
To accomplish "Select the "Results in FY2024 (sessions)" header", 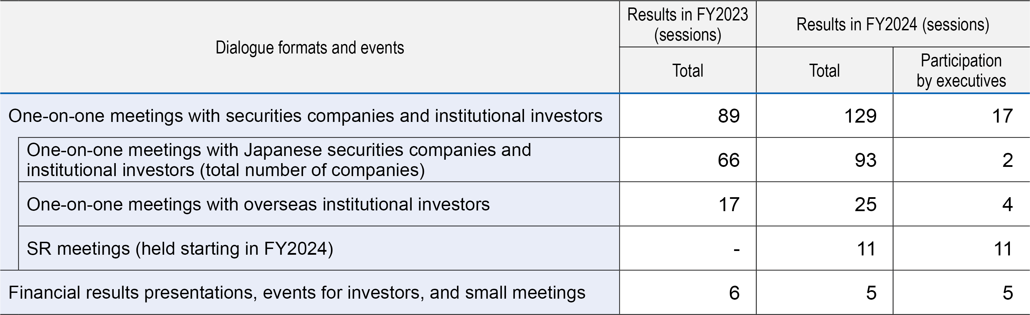I will point(892,25).
